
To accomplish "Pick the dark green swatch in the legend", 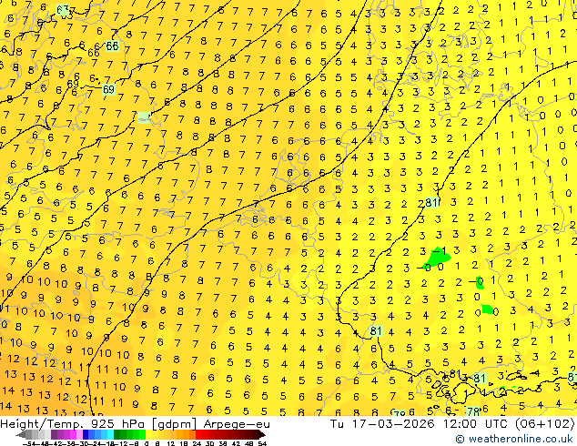I will (116, 435).
